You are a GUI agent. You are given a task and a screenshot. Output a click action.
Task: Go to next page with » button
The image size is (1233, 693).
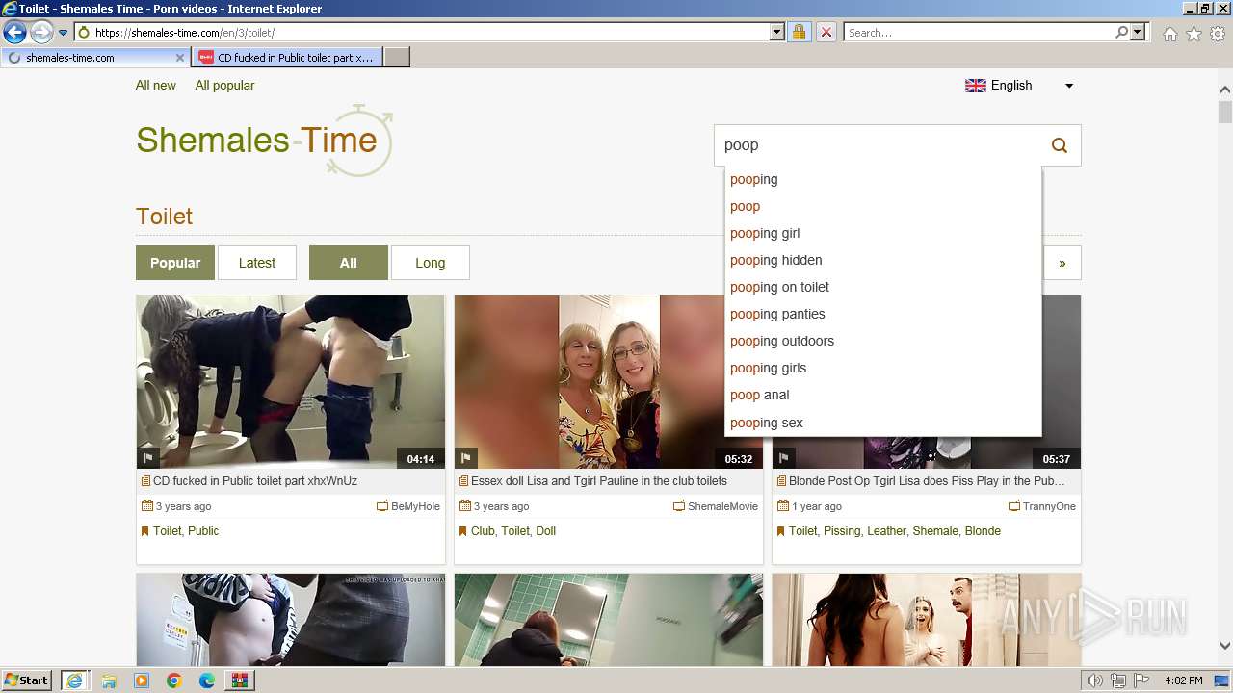coord(1062,263)
